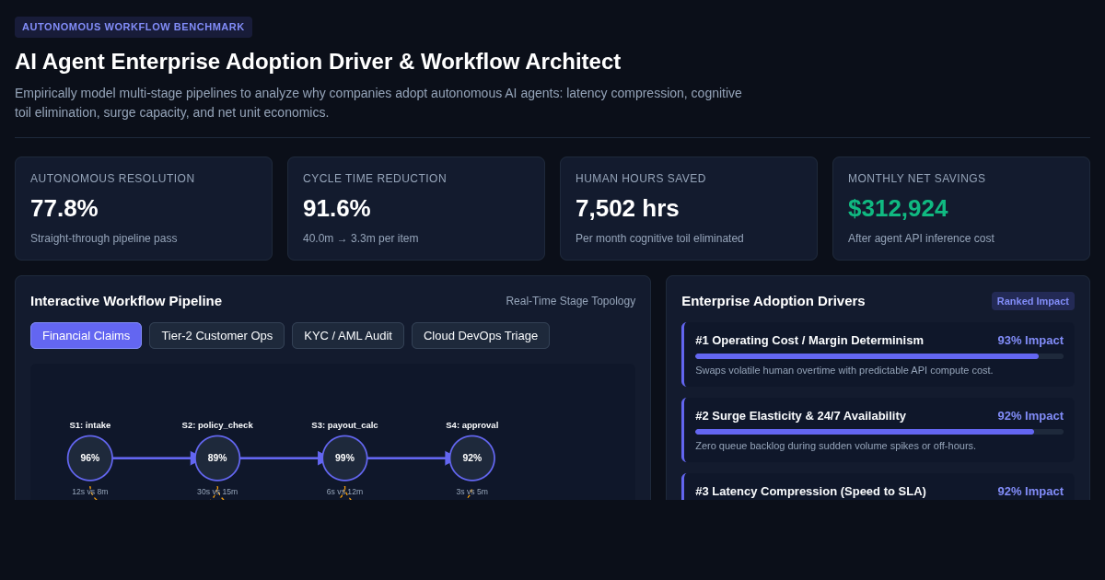Screen dimensions: 1105x580
Task: Click the Autonomous Workflow Benchmark label
Action: (x=134, y=27)
